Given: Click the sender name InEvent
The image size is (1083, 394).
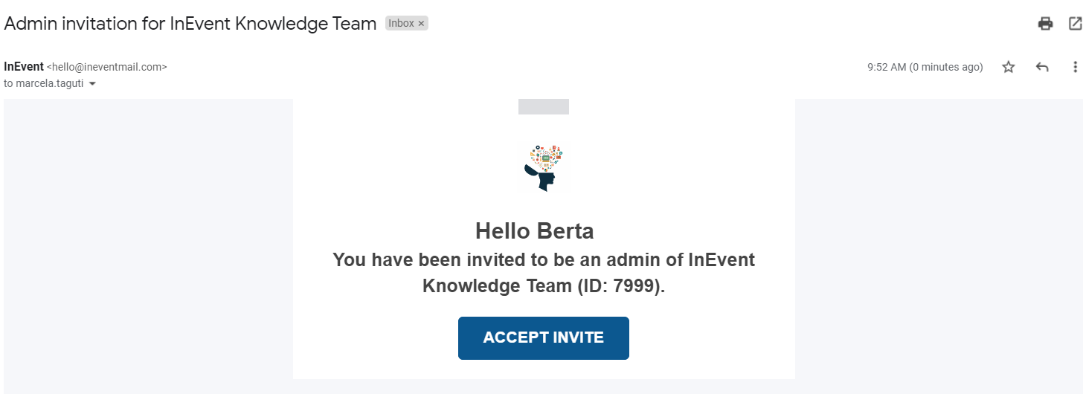Looking at the screenshot, I should click(x=24, y=67).
